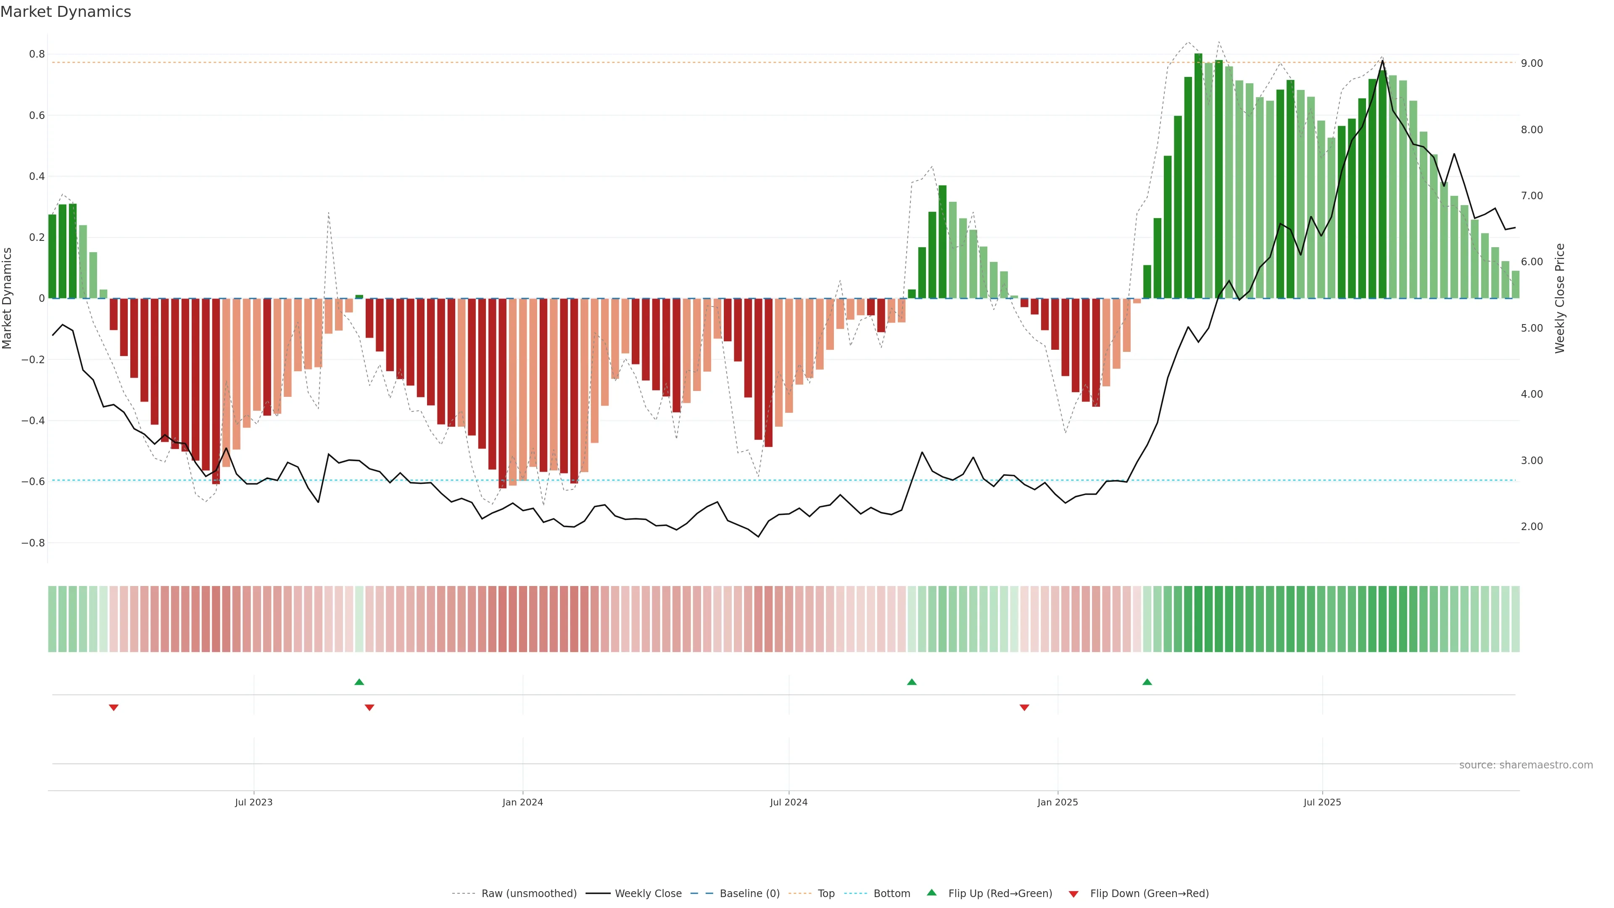Viewport: 1614px width, 908px height.
Task: Toggle the Weekly Close legend entry
Action: [x=648, y=894]
